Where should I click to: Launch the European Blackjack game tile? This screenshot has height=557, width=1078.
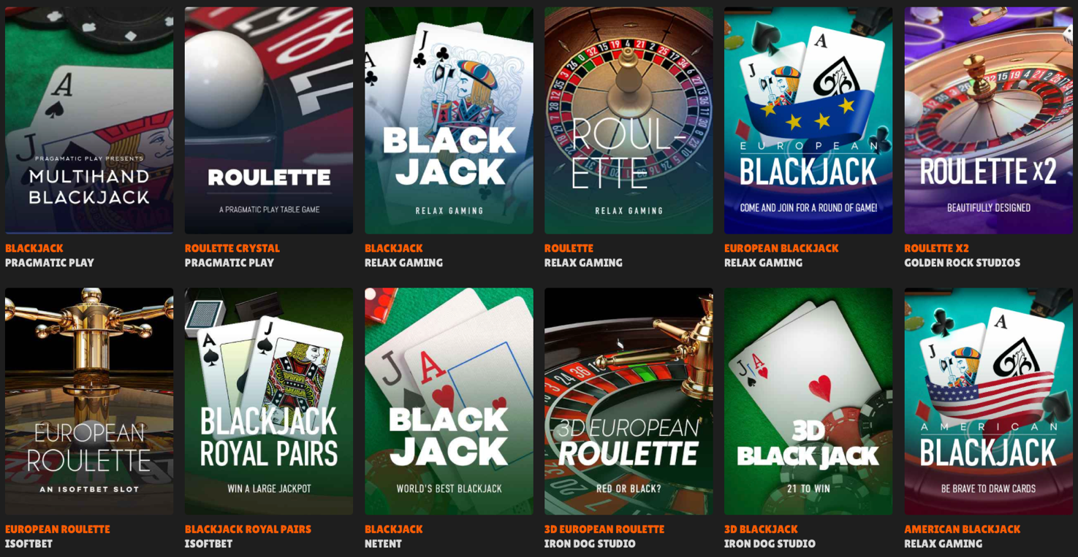pyautogui.click(x=808, y=120)
